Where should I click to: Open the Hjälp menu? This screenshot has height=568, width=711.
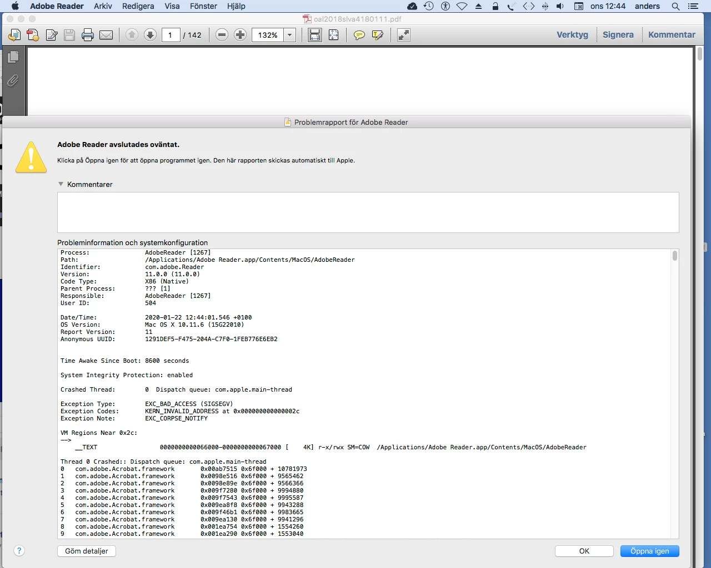(x=236, y=6)
